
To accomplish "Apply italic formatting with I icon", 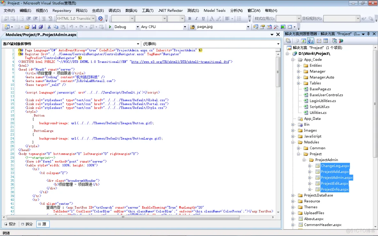I will click(x=196, y=18).
